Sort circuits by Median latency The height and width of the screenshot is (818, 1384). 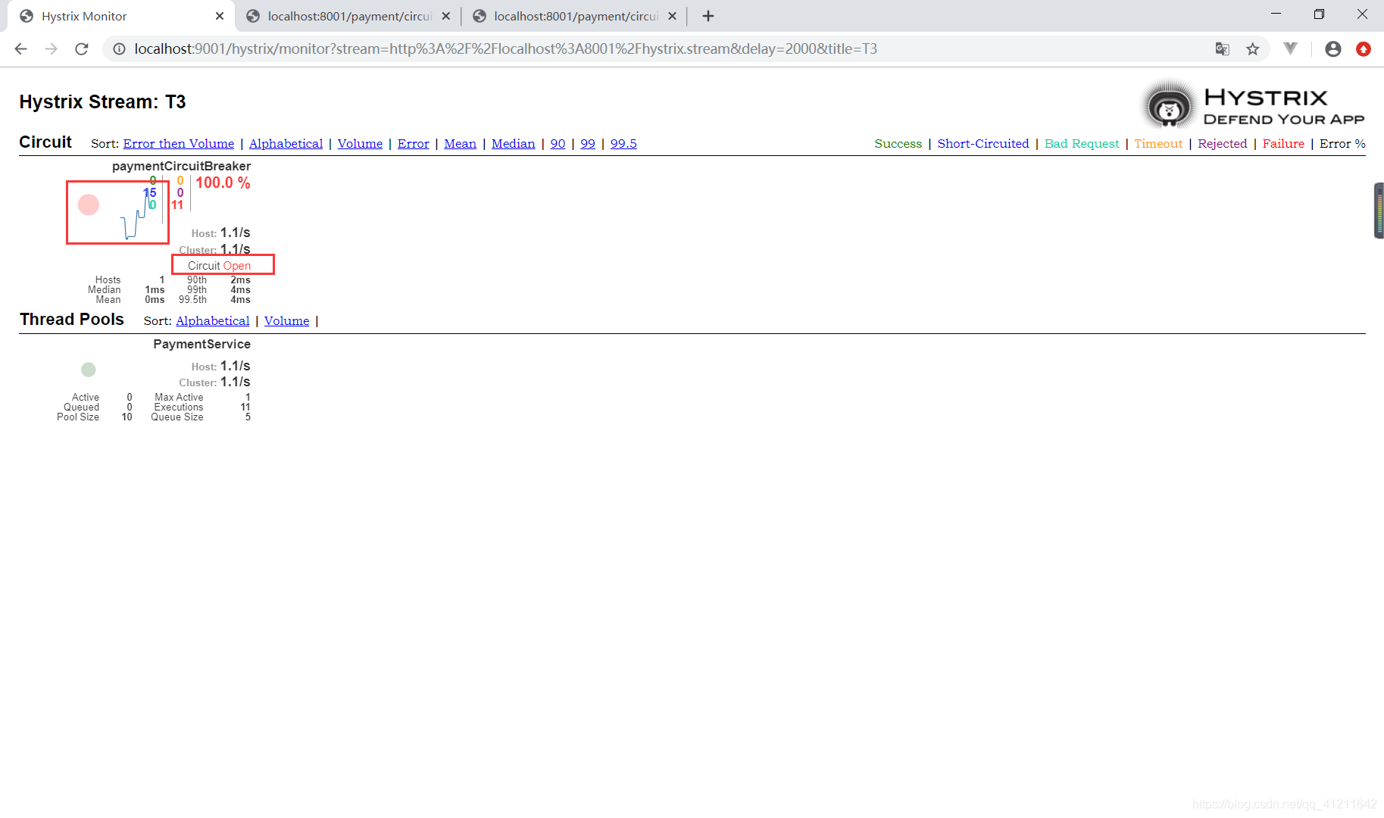(x=513, y=144)
